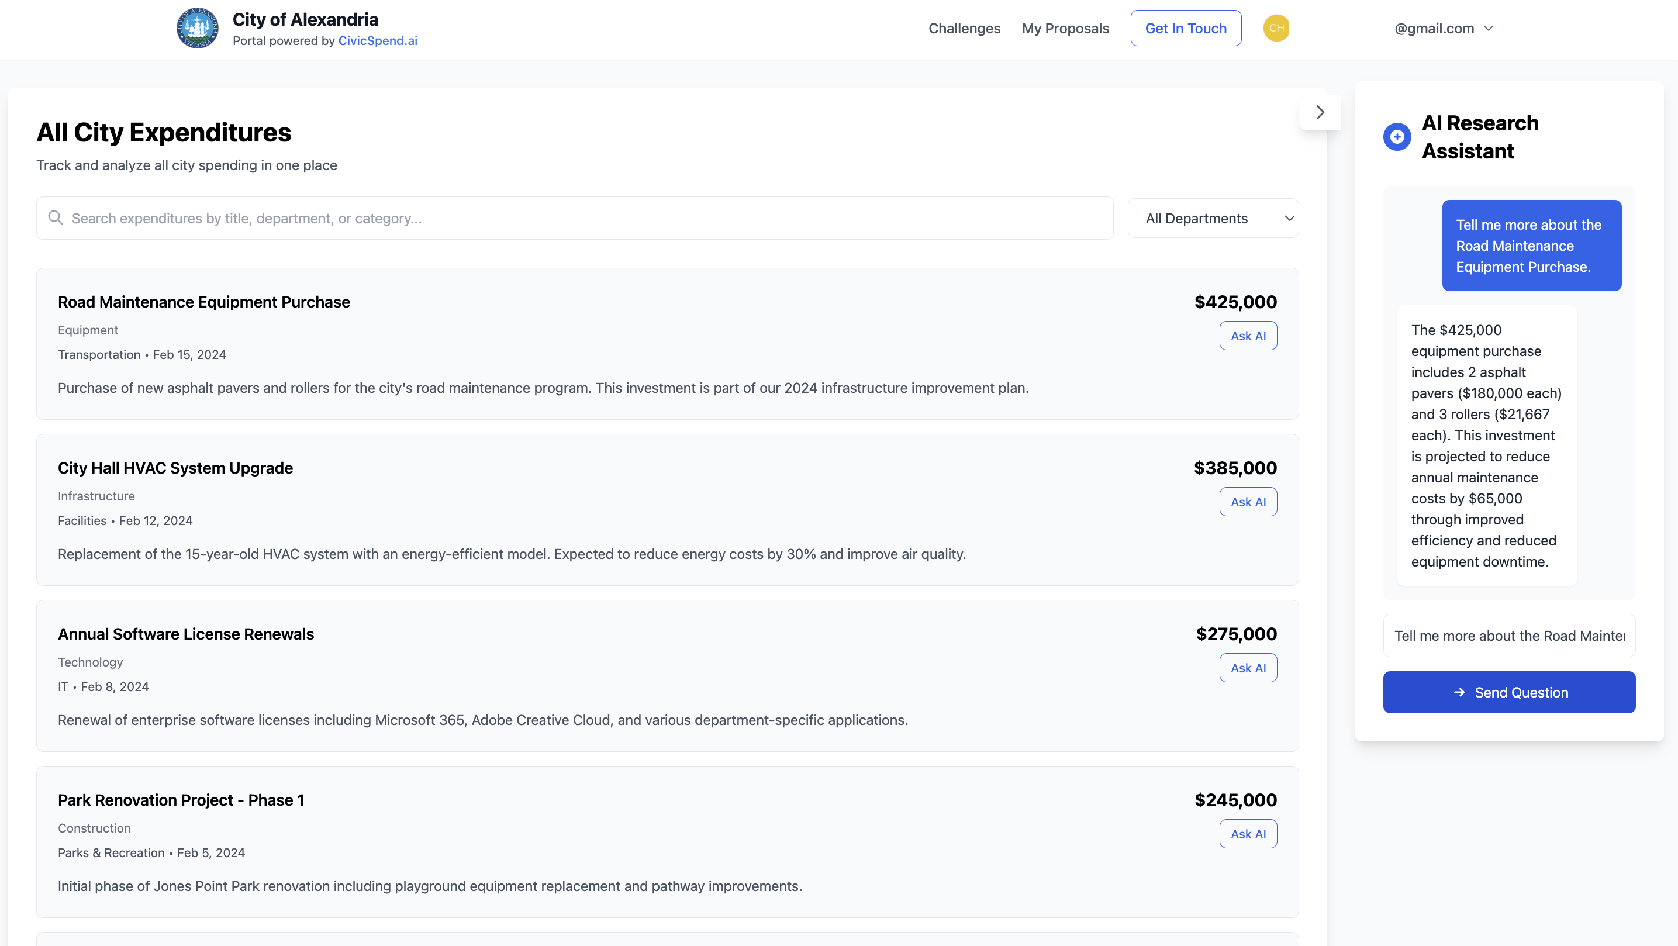Click the search expenditures field
This screenshot has height=946, width=1678.
(573, 218)
